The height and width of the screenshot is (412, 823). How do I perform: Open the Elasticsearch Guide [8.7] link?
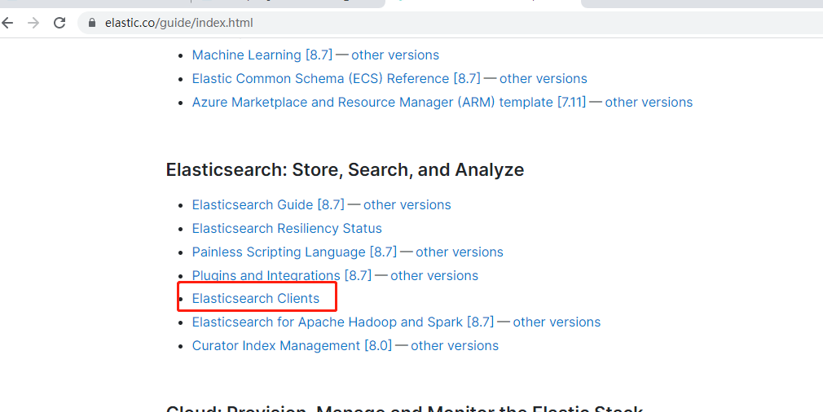pos(268,205)
